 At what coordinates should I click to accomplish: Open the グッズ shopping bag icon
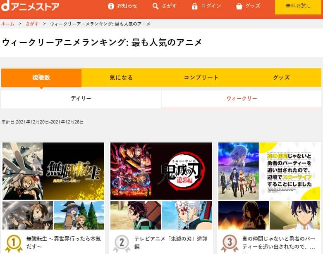[239, 6]
